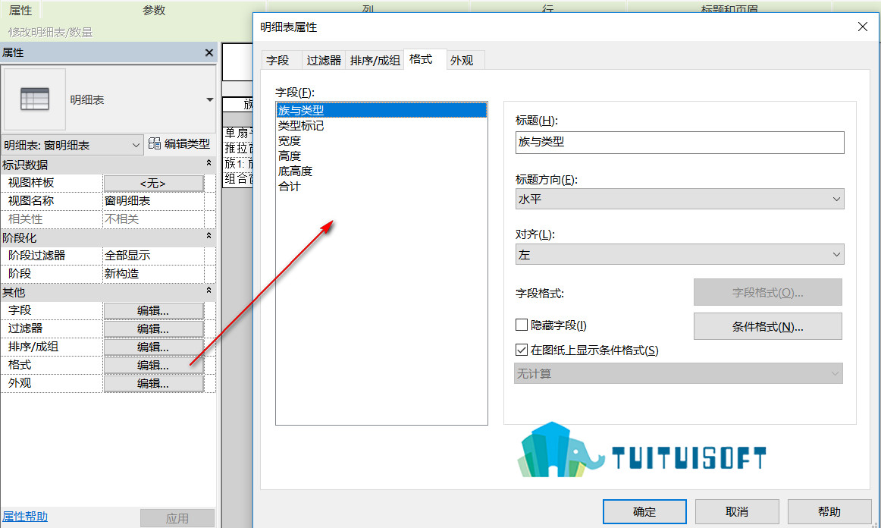Select 类型标记 in the field list
Viewport: 881px width, 528px height.
coord(381,125)
